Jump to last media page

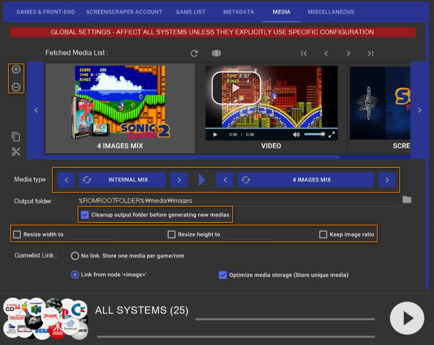(x=370, y=53)
